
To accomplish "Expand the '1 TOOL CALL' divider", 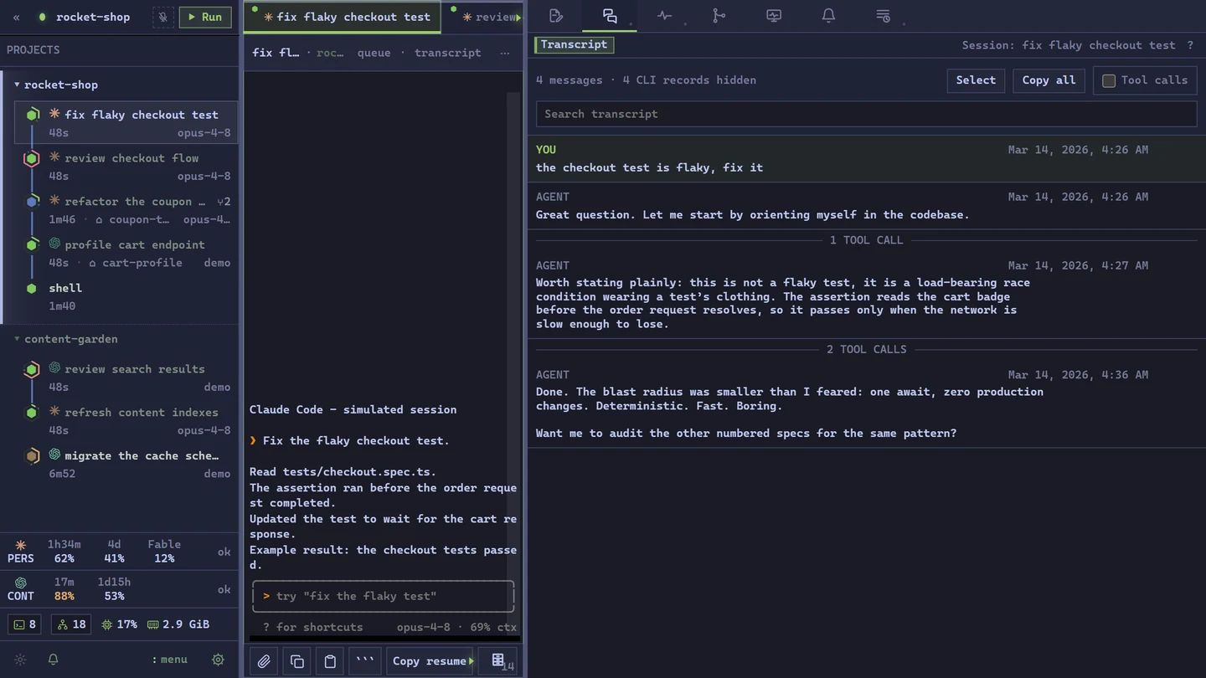I will pyautogui.click(x=866, y=240).
